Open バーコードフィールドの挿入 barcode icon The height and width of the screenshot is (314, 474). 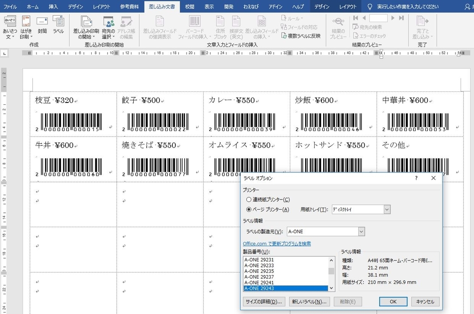(x=194, y=27)
